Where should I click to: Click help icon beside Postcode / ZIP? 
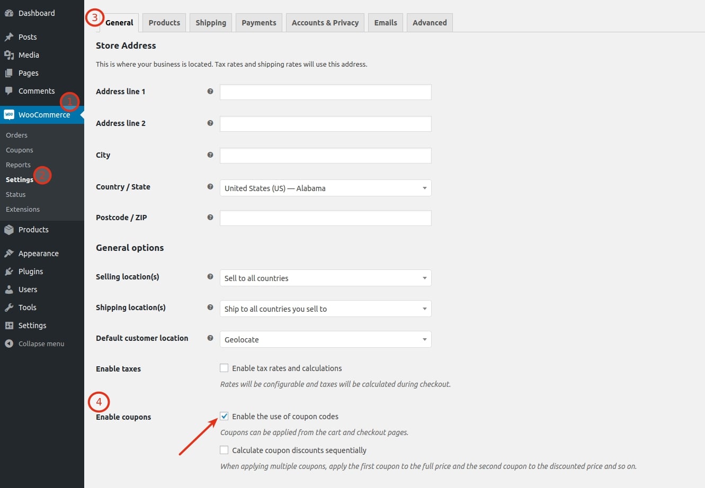coord(210,218)
